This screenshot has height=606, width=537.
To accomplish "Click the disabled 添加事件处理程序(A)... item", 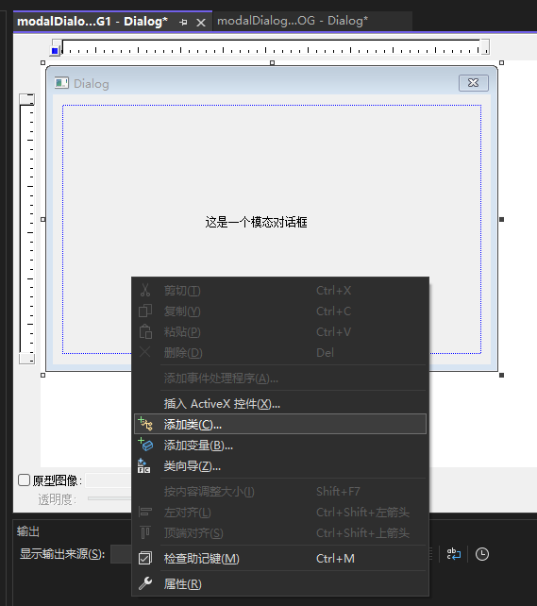I will [280, 378].
